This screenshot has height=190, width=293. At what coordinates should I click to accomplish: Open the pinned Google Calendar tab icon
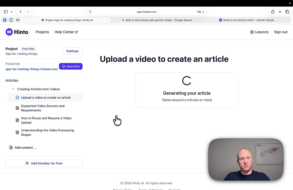pos(11,20)
